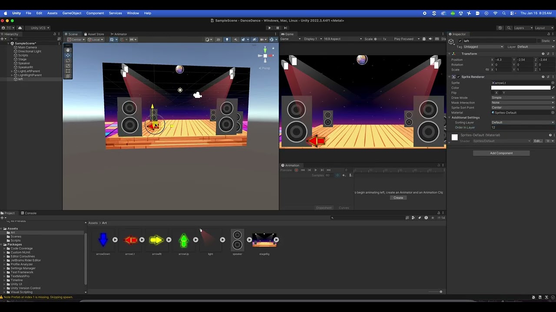The width and height of the screenshot is (556, 312).
Task: Click the Add Component button
Action: click(501, 153)
